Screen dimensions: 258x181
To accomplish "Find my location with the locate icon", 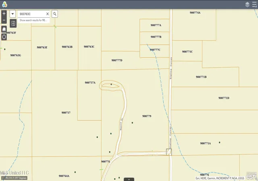I will point(4,37).
